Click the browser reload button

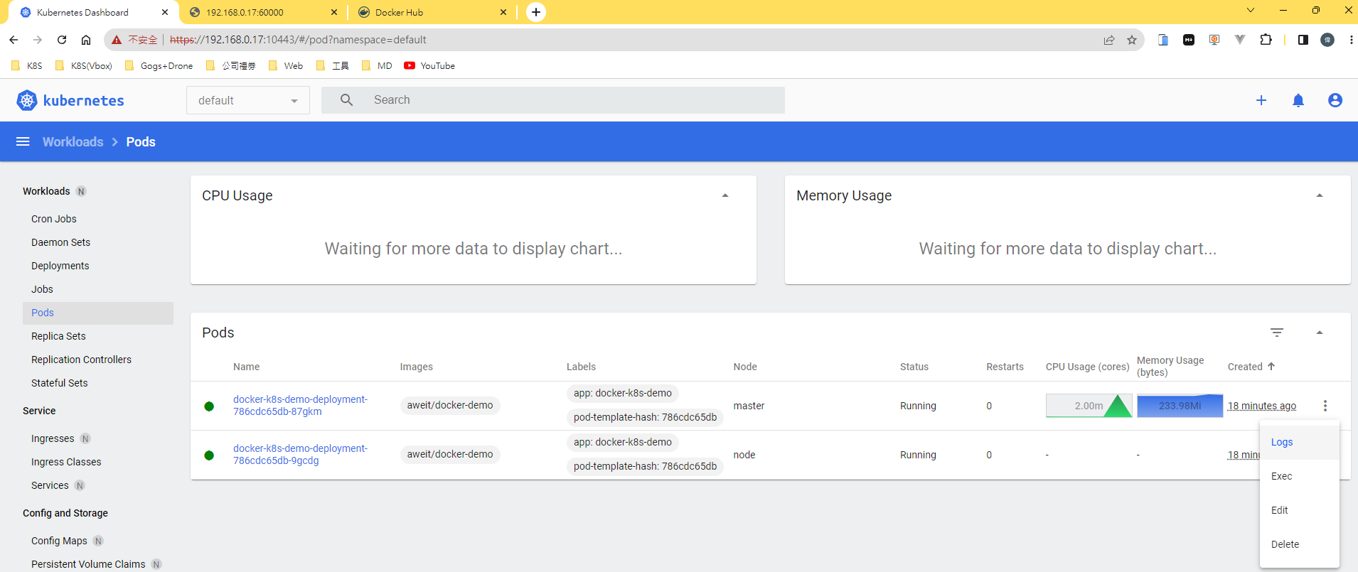coord(62,40)
